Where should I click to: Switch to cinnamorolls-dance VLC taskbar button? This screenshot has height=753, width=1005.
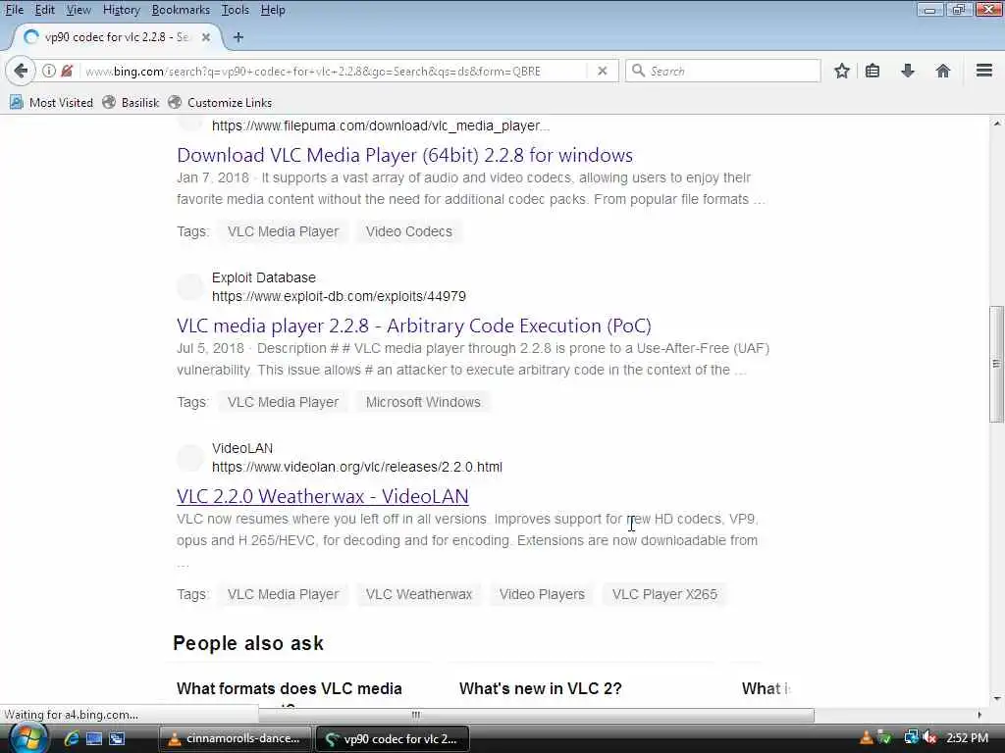(x=235, y=739)
